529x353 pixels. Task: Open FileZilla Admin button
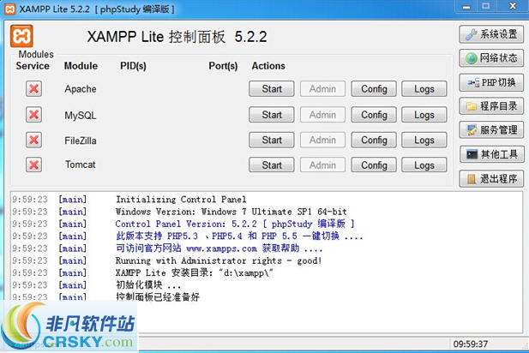point(322,140)
